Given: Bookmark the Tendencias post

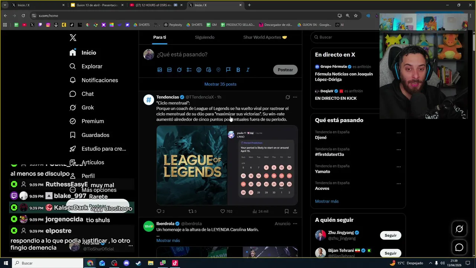Looking at the screenshot, I should pyautogui.click(x=286, y=211).
